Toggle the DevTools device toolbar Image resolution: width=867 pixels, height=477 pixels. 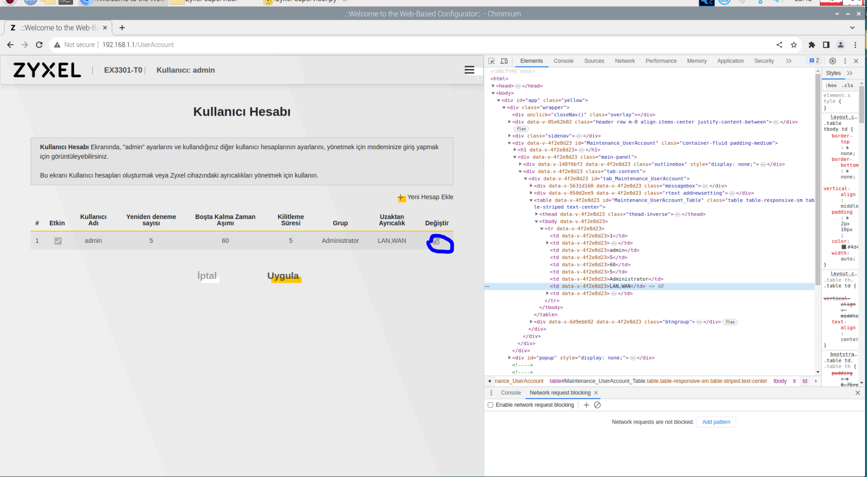tap(504, 61)
